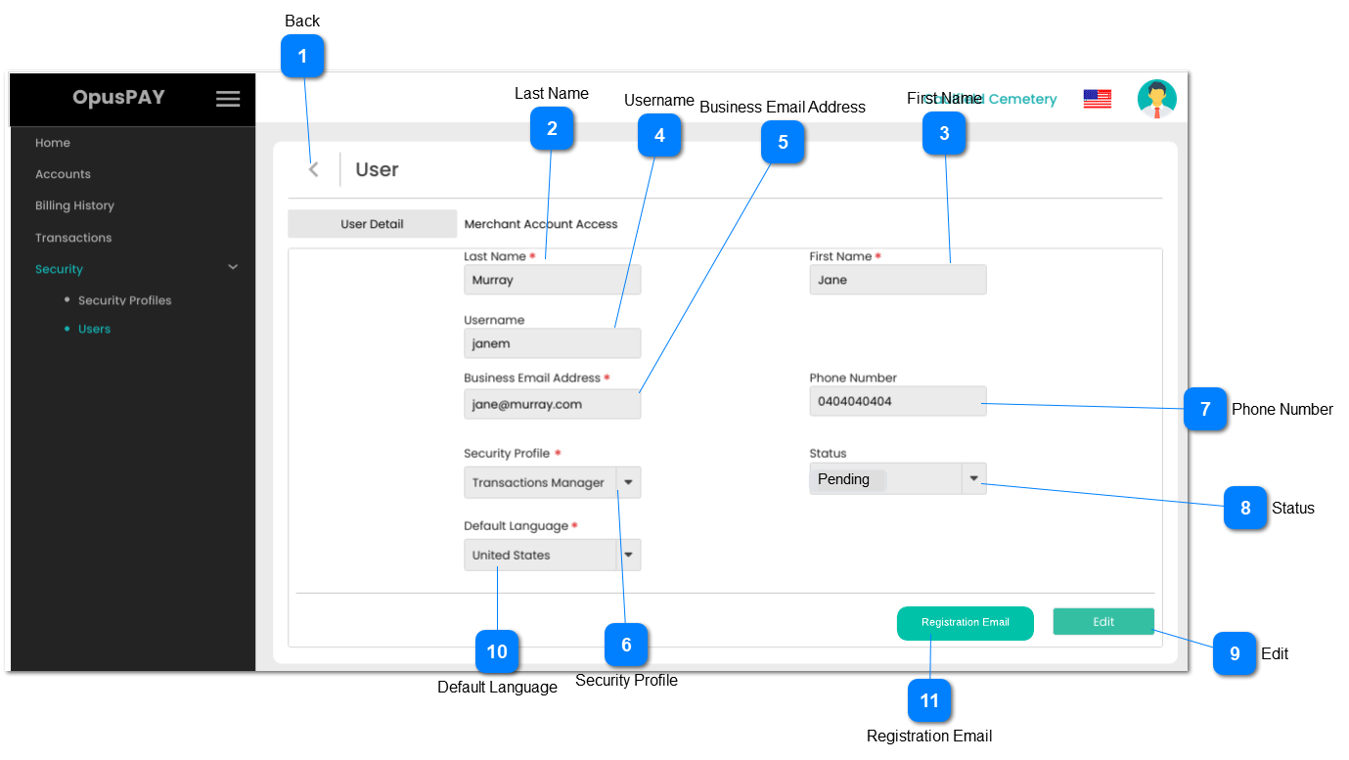
Task: Go to Accounts in sidebar
Action: coord(63,174)
